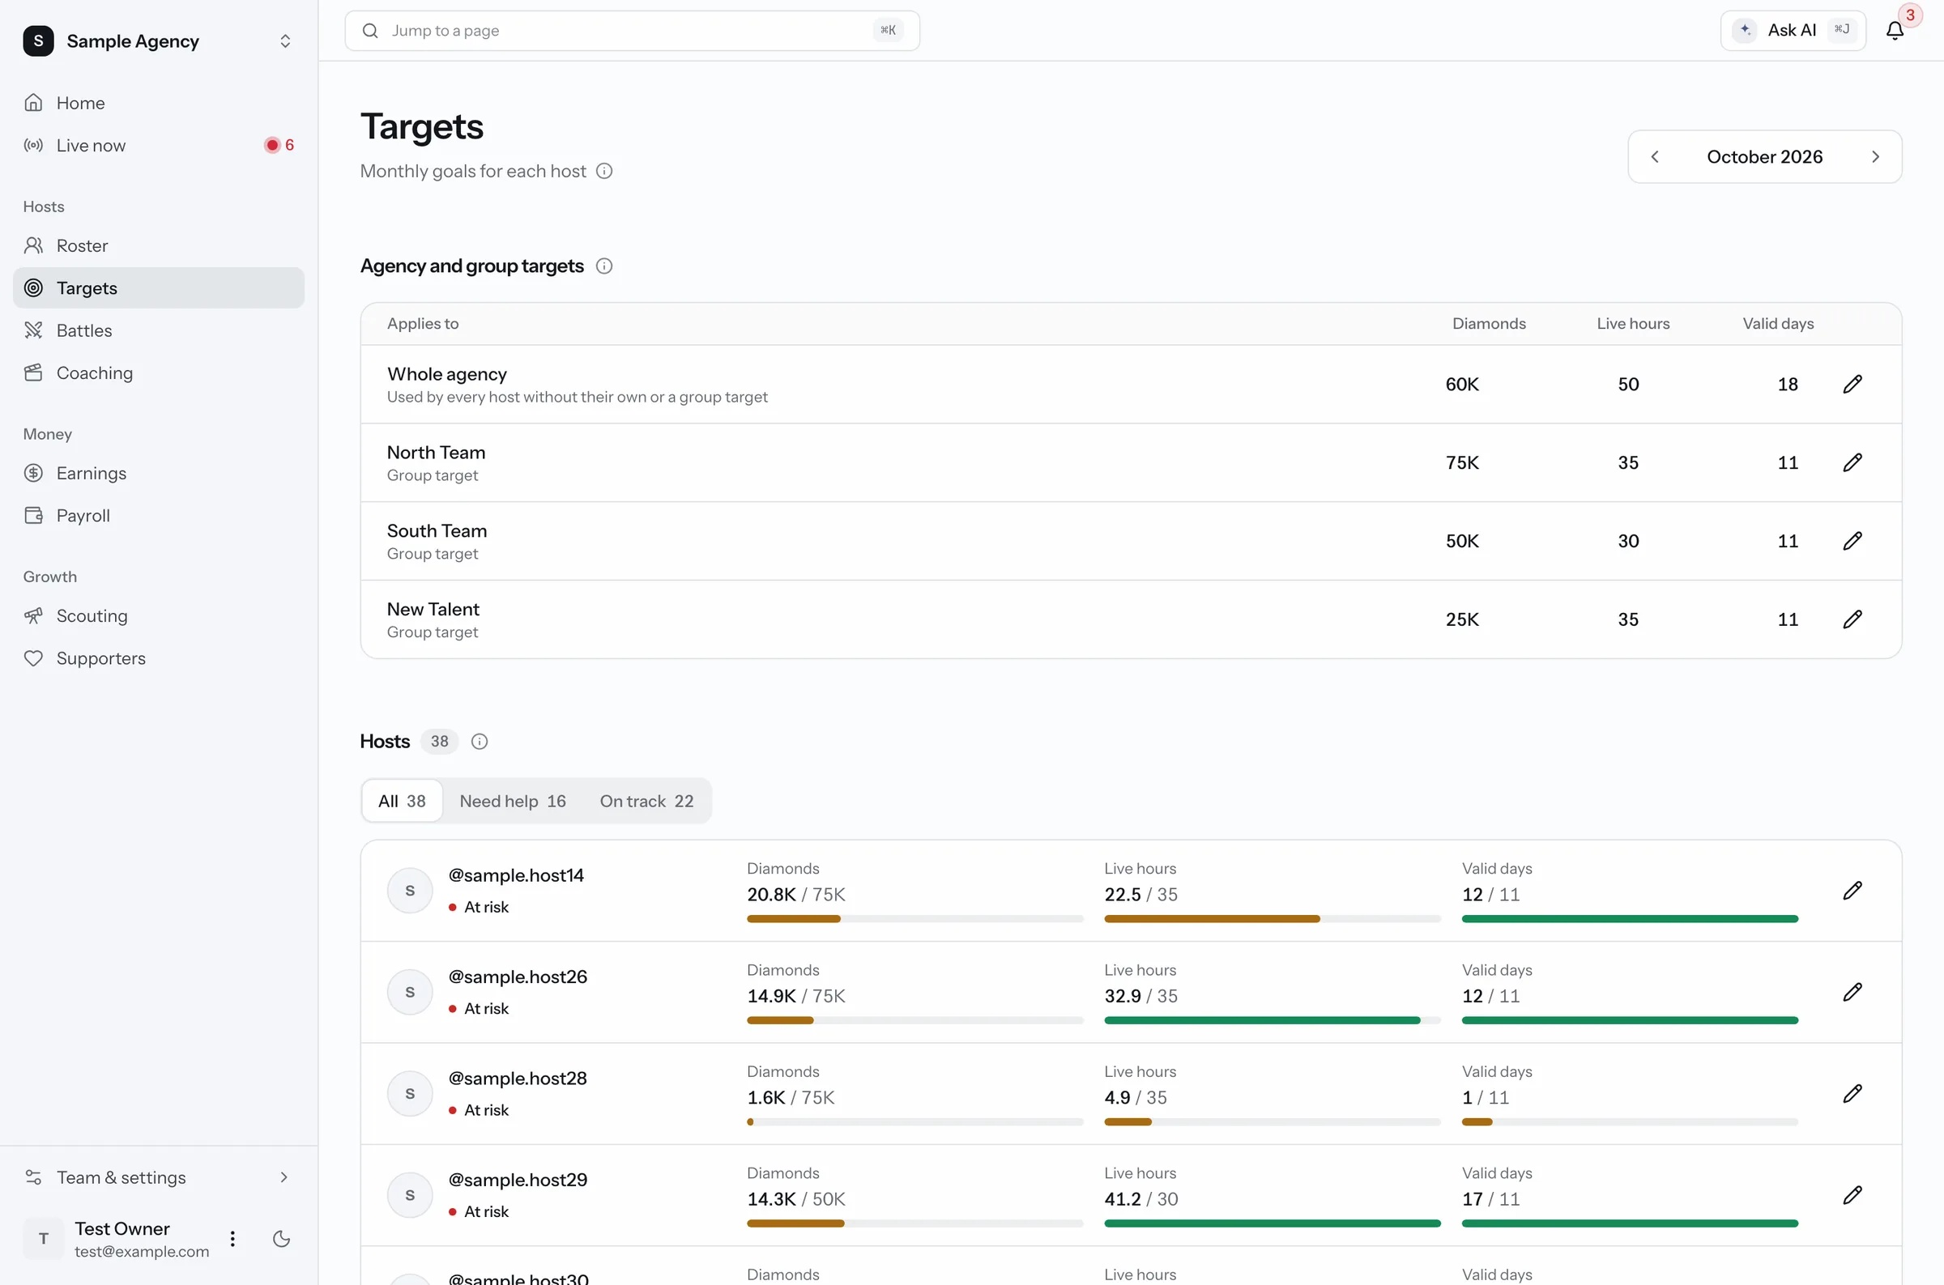Show info next to Hosts count
This screenshot has height=1285, width=1944.
pos(480,742)
